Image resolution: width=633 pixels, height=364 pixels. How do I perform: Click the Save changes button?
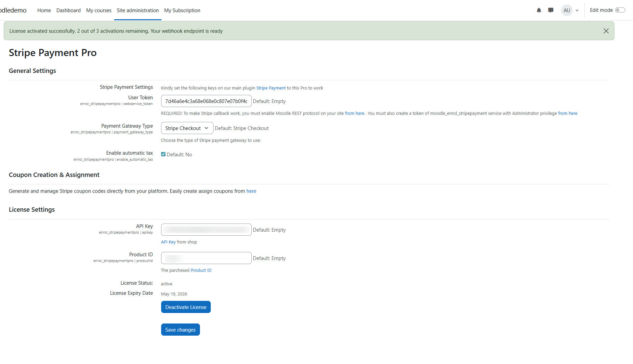tap(180, 330)
